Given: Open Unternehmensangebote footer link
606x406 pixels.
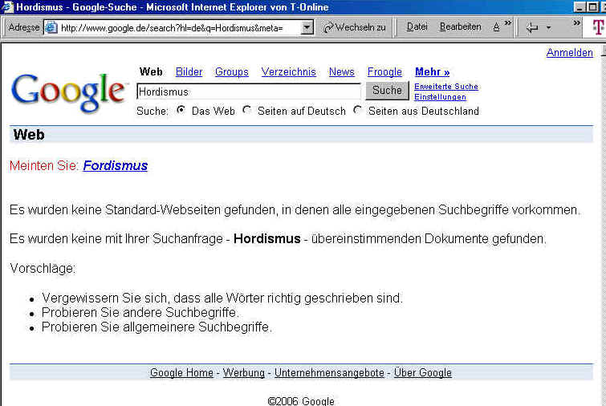Looking at the screenshot, I should [x=329, y=373].
